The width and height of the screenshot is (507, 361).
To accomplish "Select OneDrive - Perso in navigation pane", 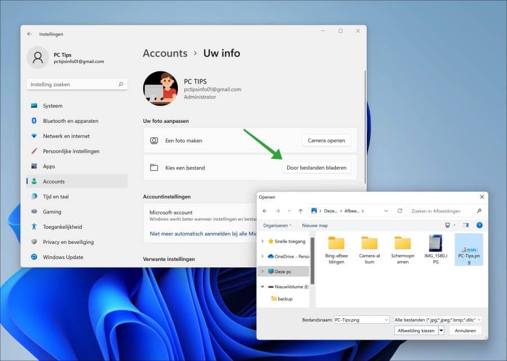I will point(288,256).
